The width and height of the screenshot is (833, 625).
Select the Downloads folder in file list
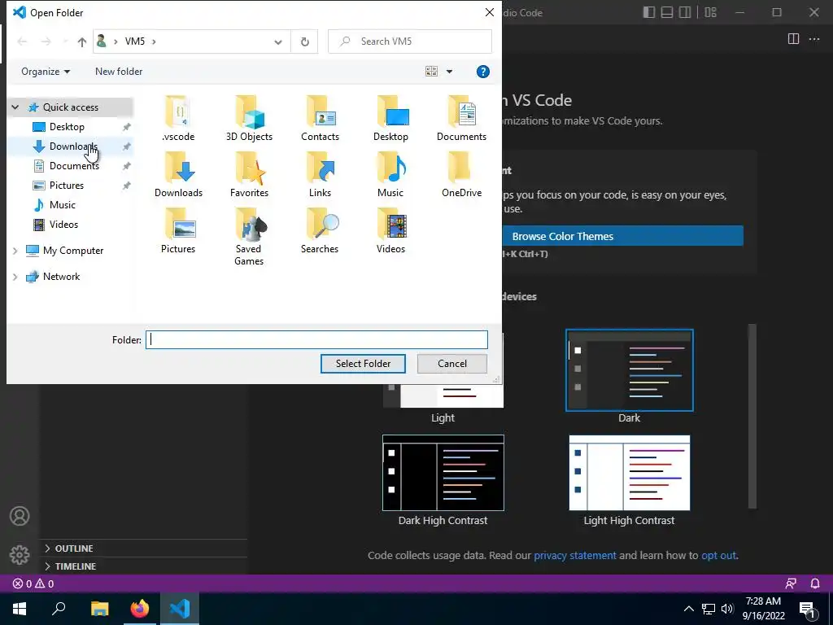178,175
